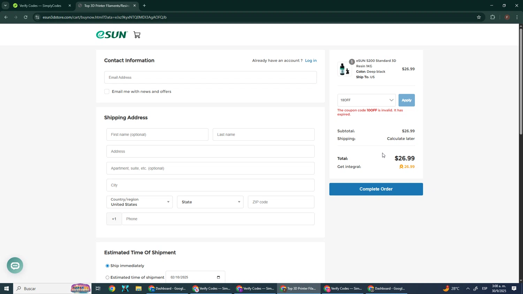
Task: Apply the coupon code
Action: point(407,100)
